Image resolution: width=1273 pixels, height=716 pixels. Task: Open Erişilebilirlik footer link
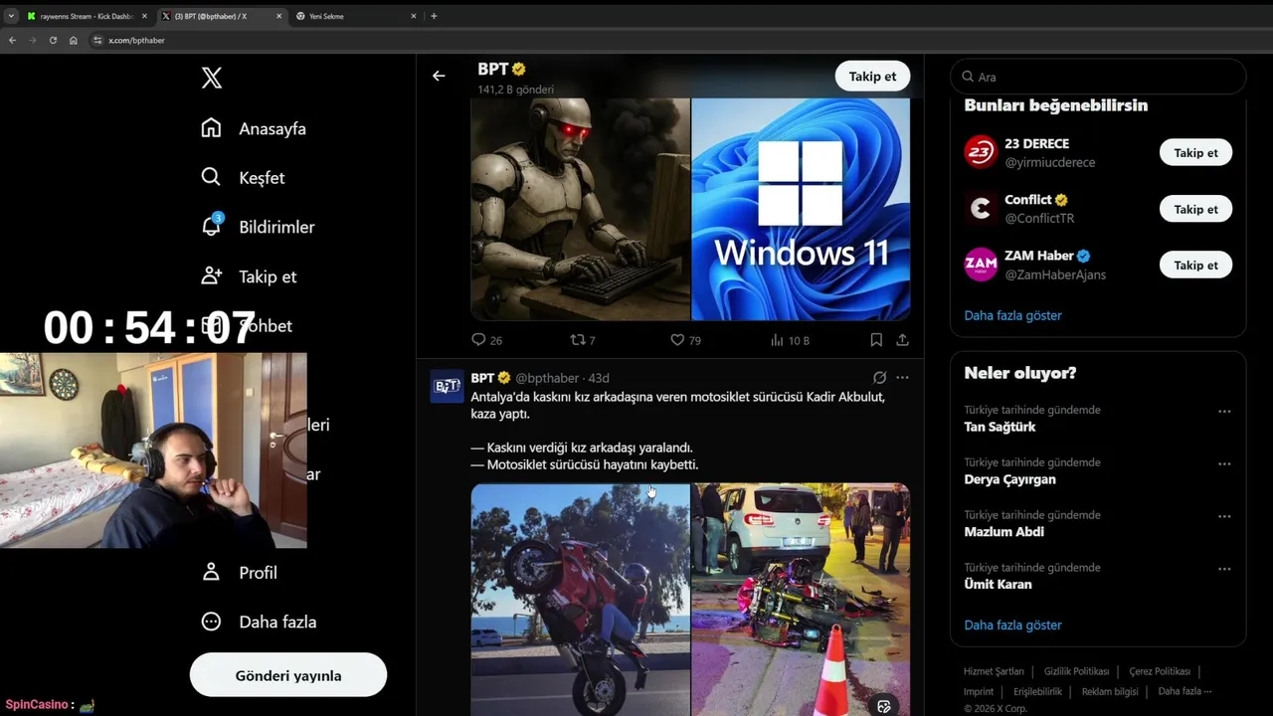point(1037,691)
